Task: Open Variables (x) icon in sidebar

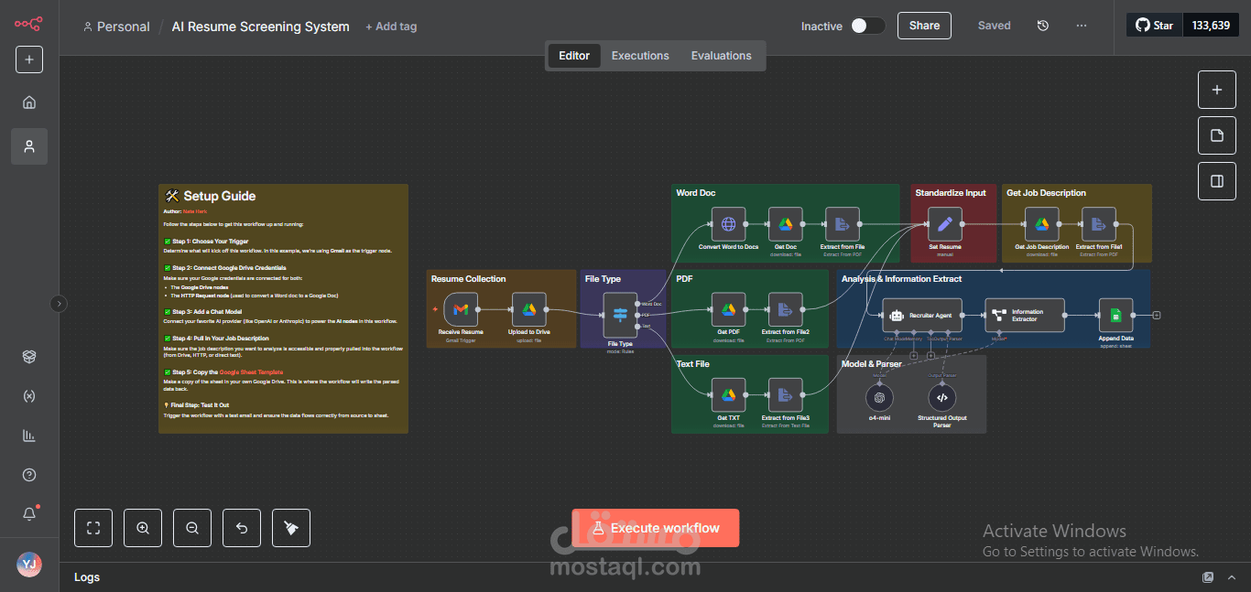Action: [29, 396]
